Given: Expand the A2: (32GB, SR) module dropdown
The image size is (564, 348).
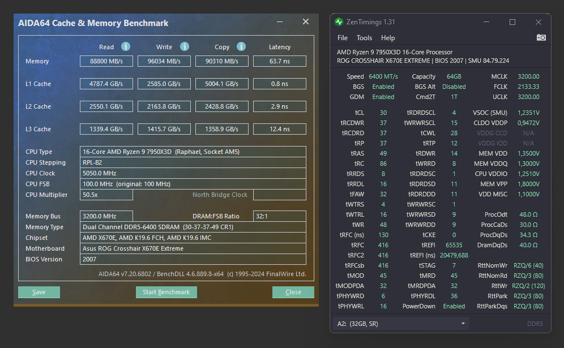Looking at the screenshot, I should (401, 324).
